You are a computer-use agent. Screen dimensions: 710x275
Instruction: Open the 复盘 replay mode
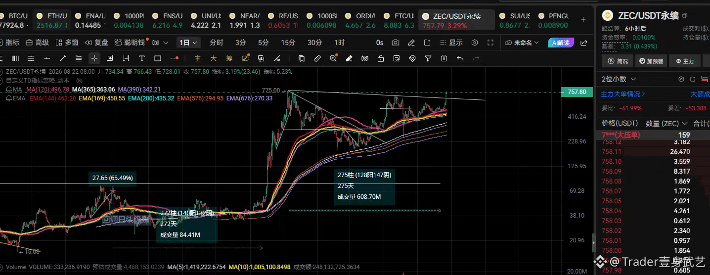click(97, 43)
